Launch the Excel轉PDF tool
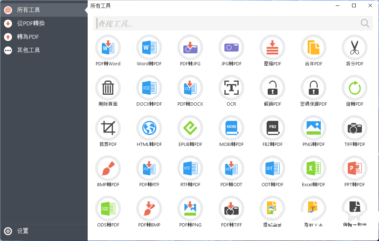Viewport: 379px width, 241px height. click(313, 168)
